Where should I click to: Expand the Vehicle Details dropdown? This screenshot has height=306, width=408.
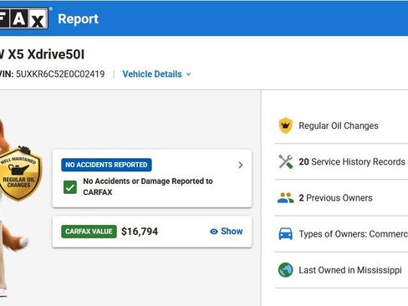coord(157,74)
